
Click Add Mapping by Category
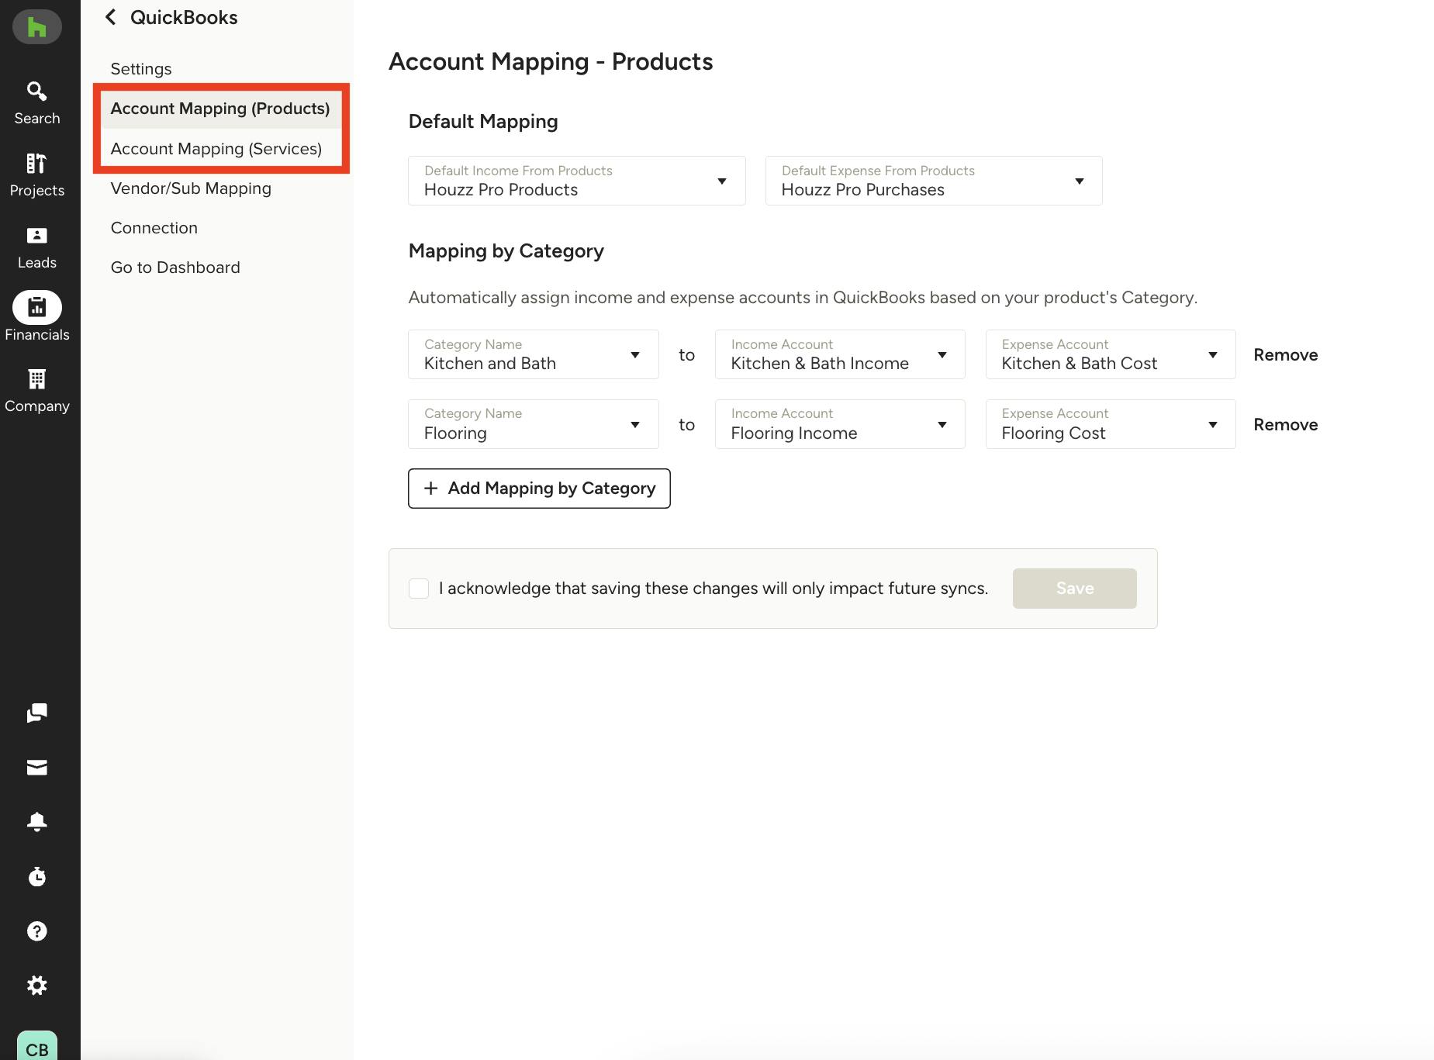[538, 488]
